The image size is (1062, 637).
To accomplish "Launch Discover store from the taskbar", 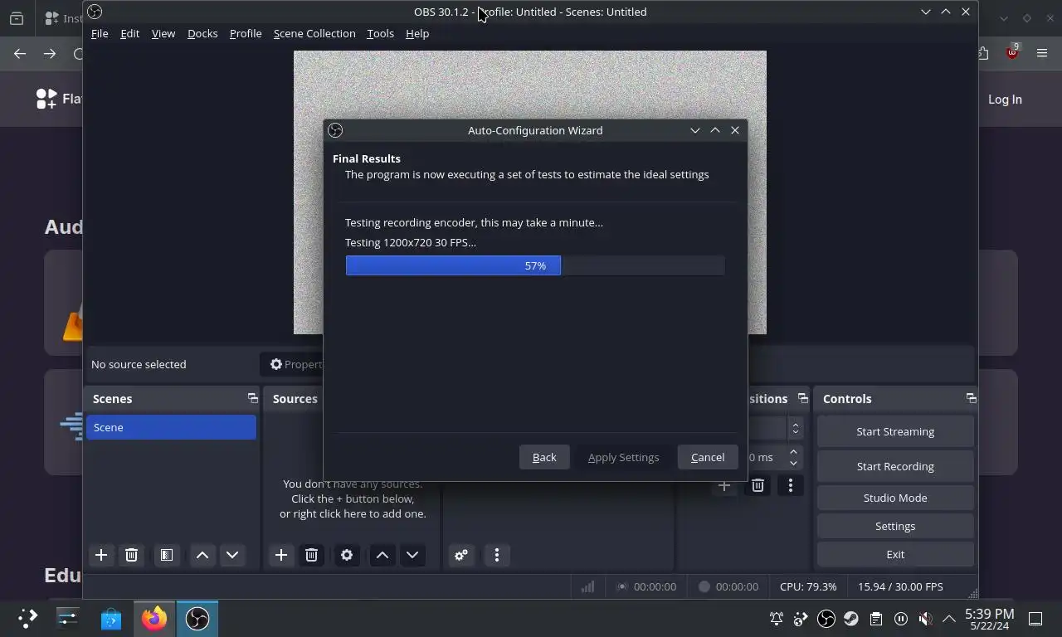I will tap(111, 618).
